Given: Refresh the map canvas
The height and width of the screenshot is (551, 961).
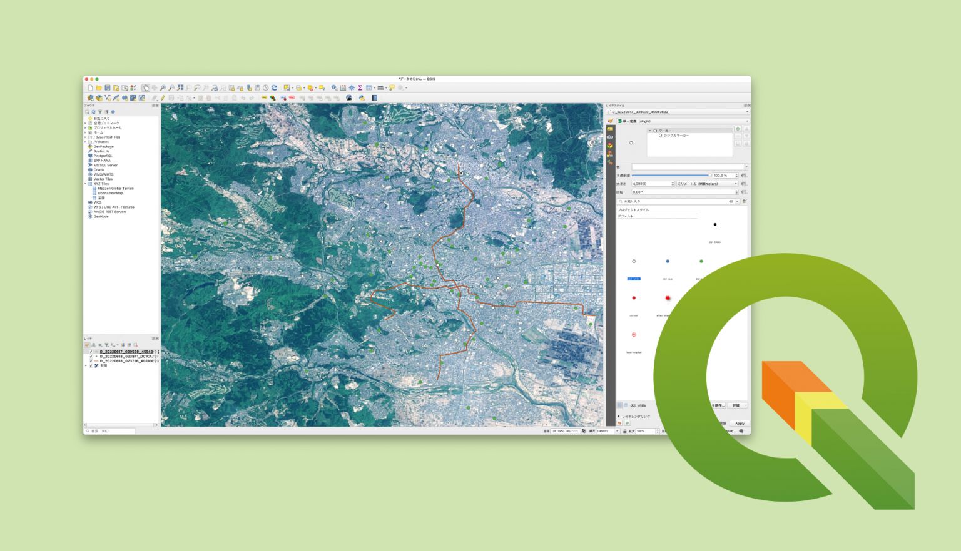Looking at the screenshot, I should [274, 87].
